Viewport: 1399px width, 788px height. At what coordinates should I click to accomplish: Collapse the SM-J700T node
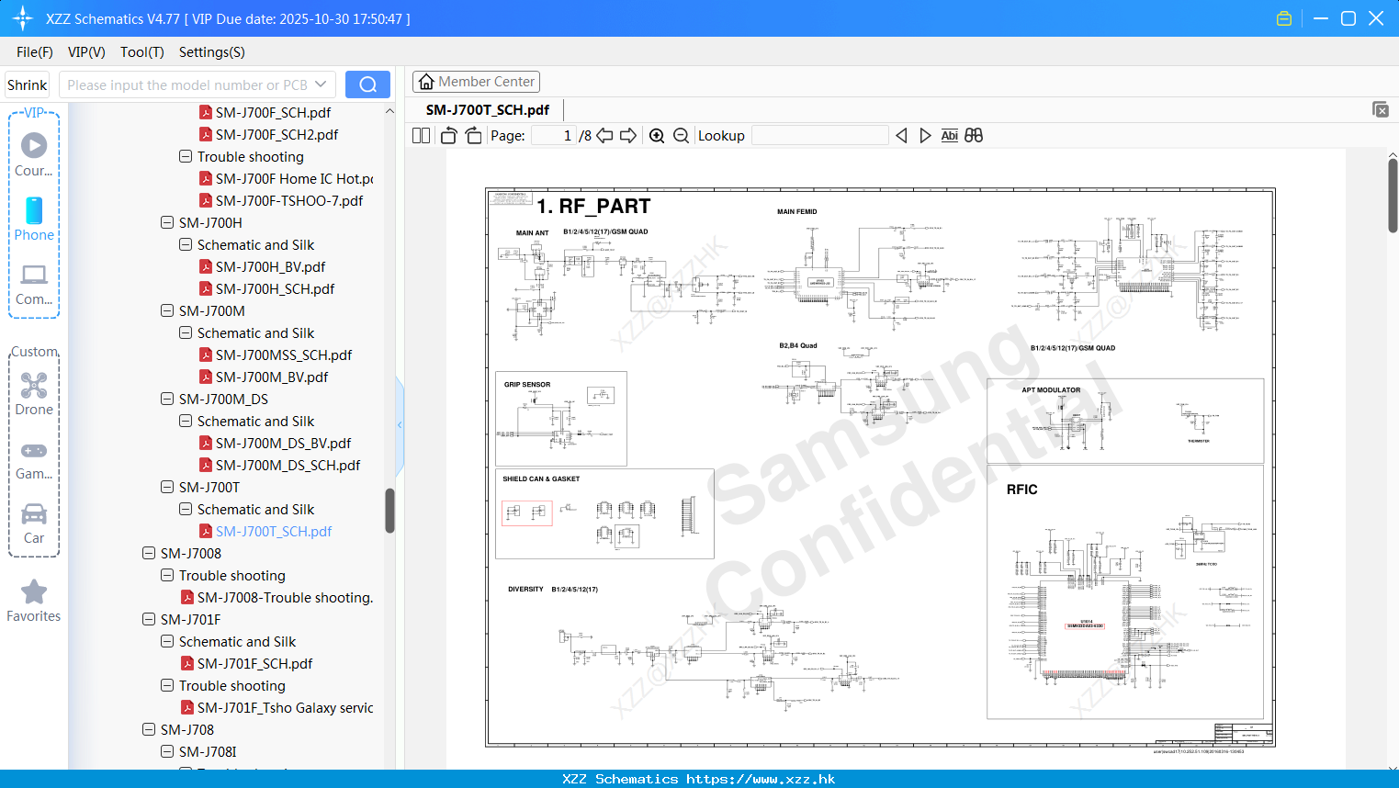click(167, 487)
